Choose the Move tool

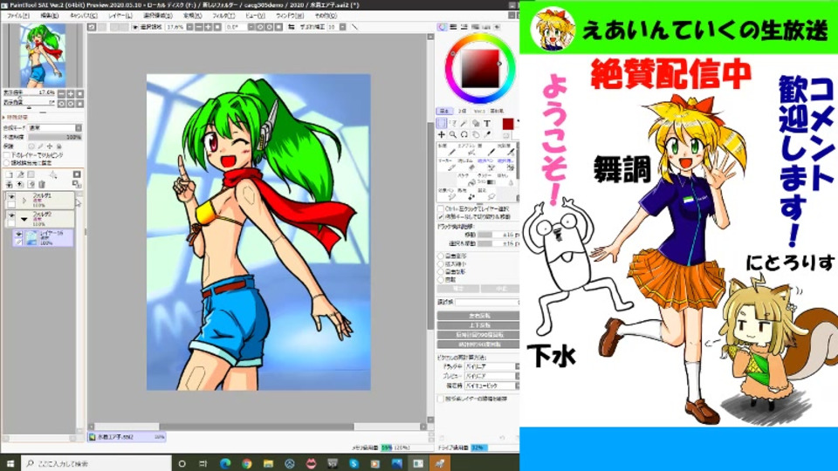coord(443,135)
